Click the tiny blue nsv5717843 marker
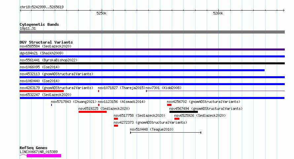The height and width of the screenshot is (159, 294). click(52, 105)
